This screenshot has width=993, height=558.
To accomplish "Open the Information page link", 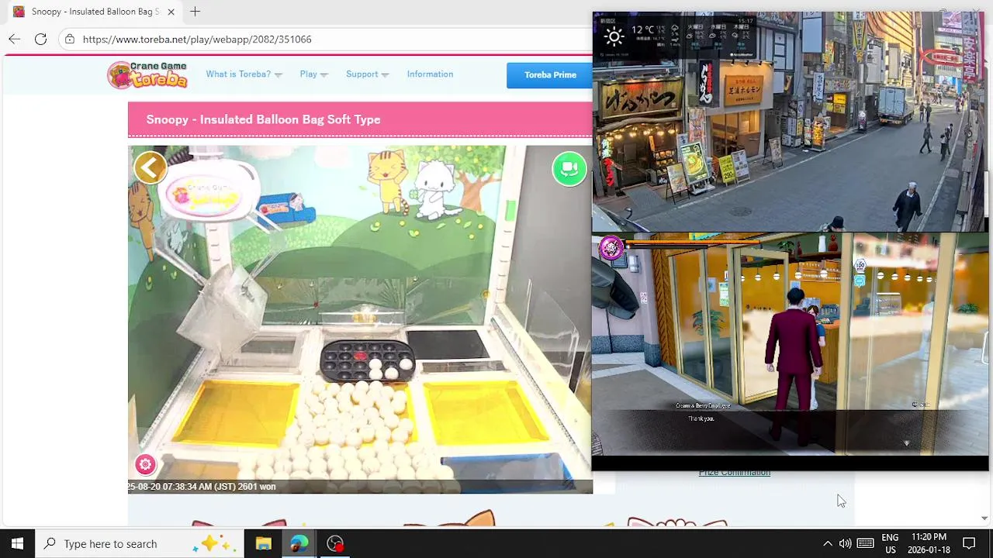I will pyautogui.click(x=430, y=74).
